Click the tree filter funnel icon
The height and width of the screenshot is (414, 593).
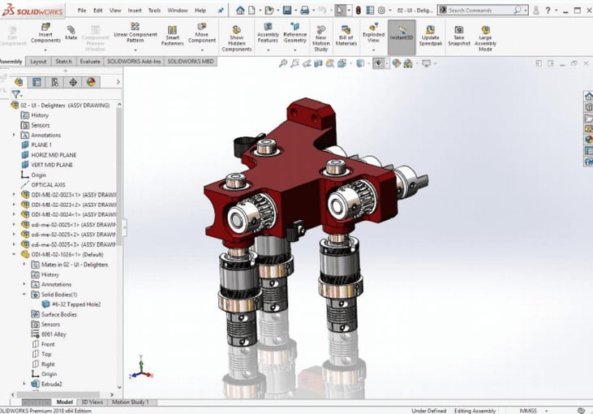(16, 94)
